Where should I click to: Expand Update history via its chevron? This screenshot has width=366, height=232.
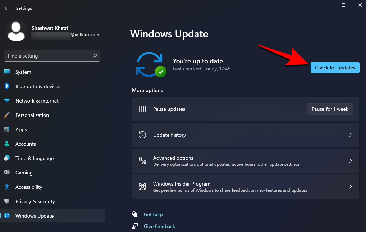351,135
